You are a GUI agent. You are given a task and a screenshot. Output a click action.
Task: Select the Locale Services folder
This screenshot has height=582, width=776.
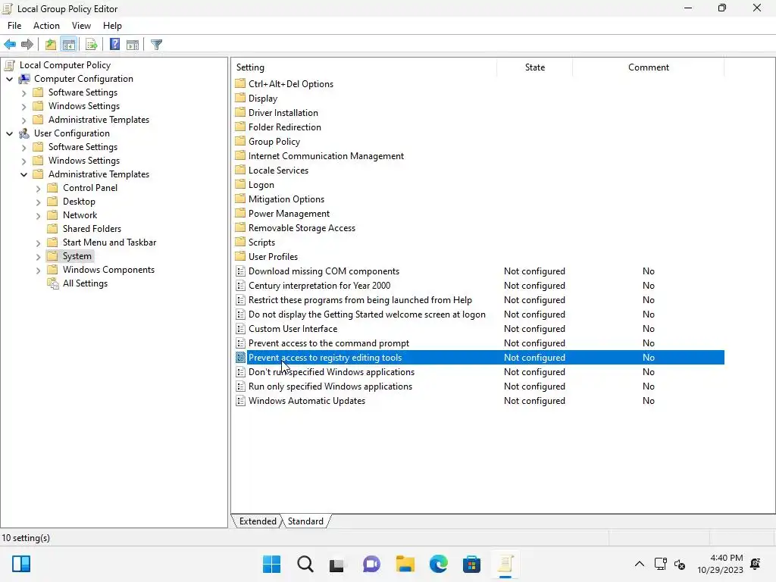click(278, 171)
